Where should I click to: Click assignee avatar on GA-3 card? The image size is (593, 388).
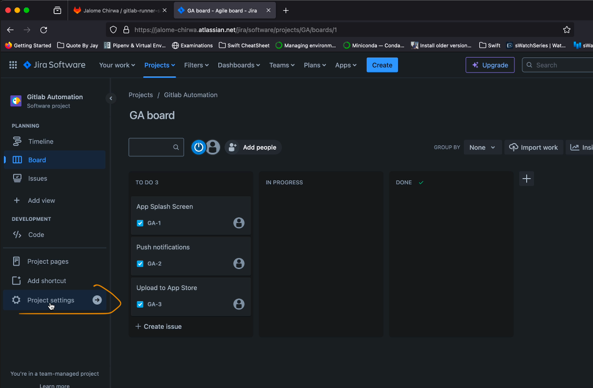coord(239,304)
